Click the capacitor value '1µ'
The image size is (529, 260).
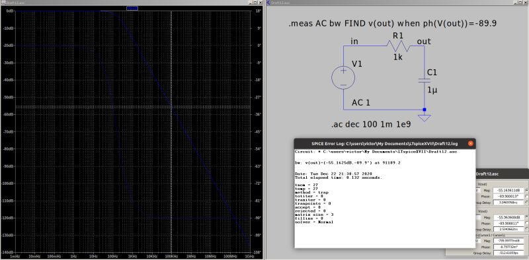tap(432, 90)
